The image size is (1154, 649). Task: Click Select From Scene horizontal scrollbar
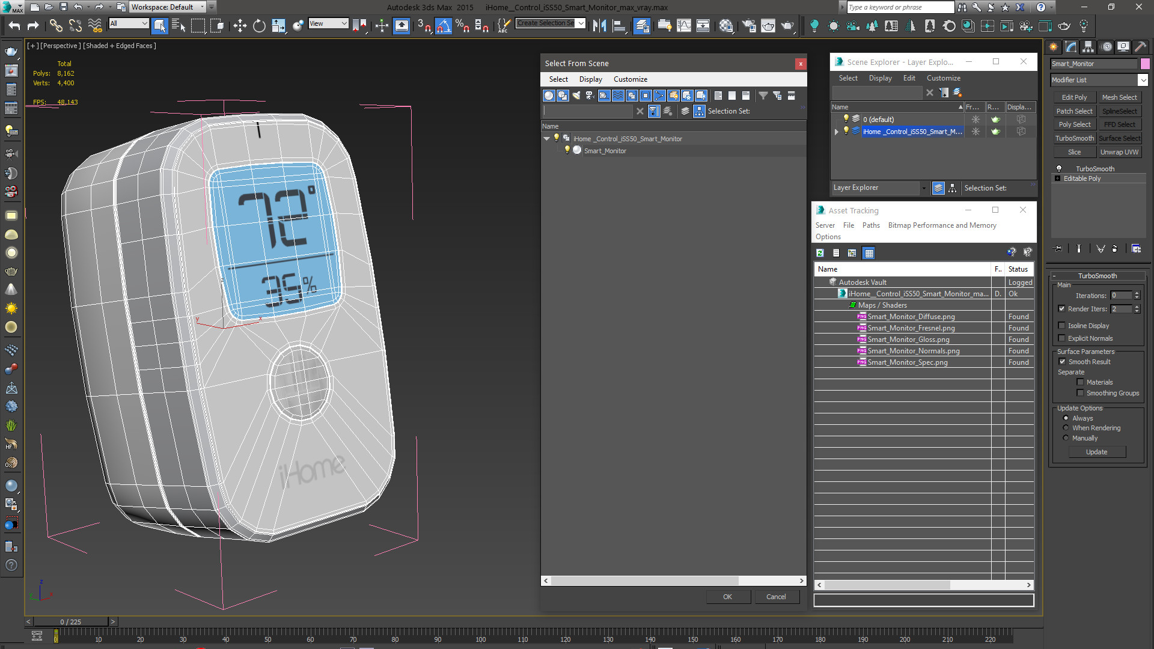pos(644,580)
